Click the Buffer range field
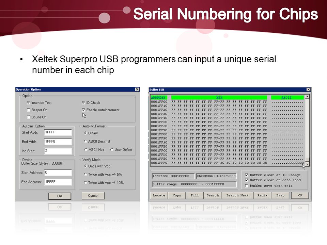The height and width of the screenshot is (245, 327). pos(194,184)
